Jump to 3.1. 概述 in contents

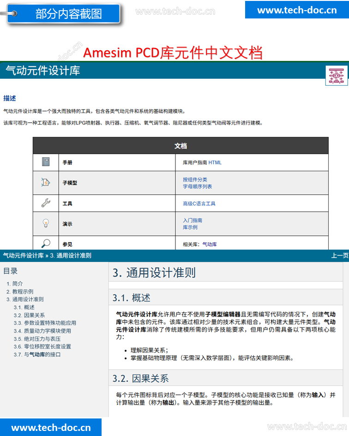tap(24, 307)
